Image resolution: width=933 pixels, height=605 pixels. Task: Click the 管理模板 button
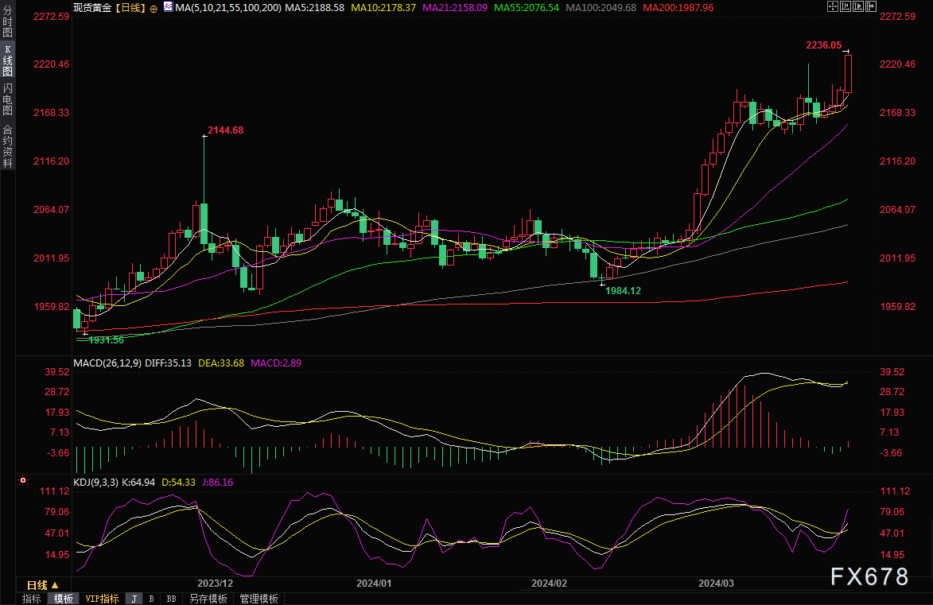(x=259, y=599)
